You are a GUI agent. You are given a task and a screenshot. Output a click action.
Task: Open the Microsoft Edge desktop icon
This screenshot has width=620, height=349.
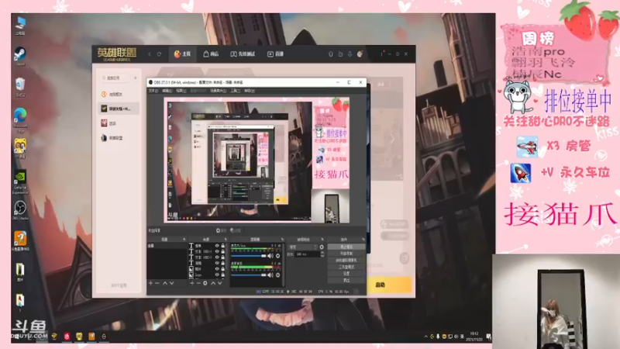click(20, 119)
